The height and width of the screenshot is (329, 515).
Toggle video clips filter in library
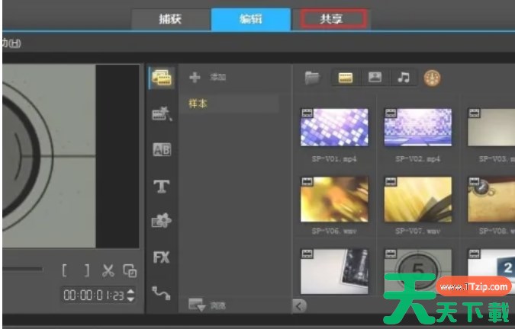[346, 78]
